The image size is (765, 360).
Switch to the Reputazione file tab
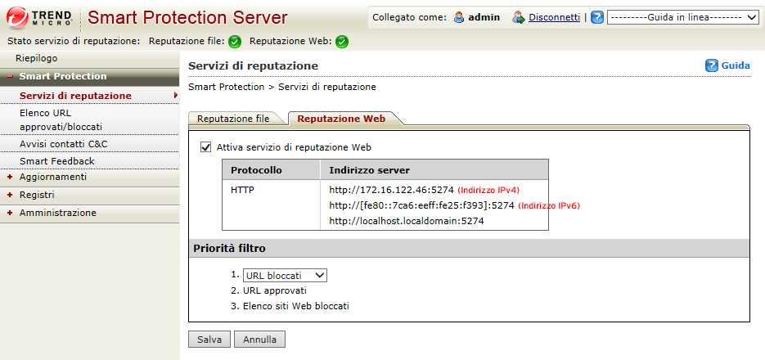click(233, 119)
